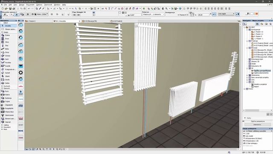Screen dimensions: 273x154
Task: Switch to the E-03 Elewacja tab
Action: [96, 21]
